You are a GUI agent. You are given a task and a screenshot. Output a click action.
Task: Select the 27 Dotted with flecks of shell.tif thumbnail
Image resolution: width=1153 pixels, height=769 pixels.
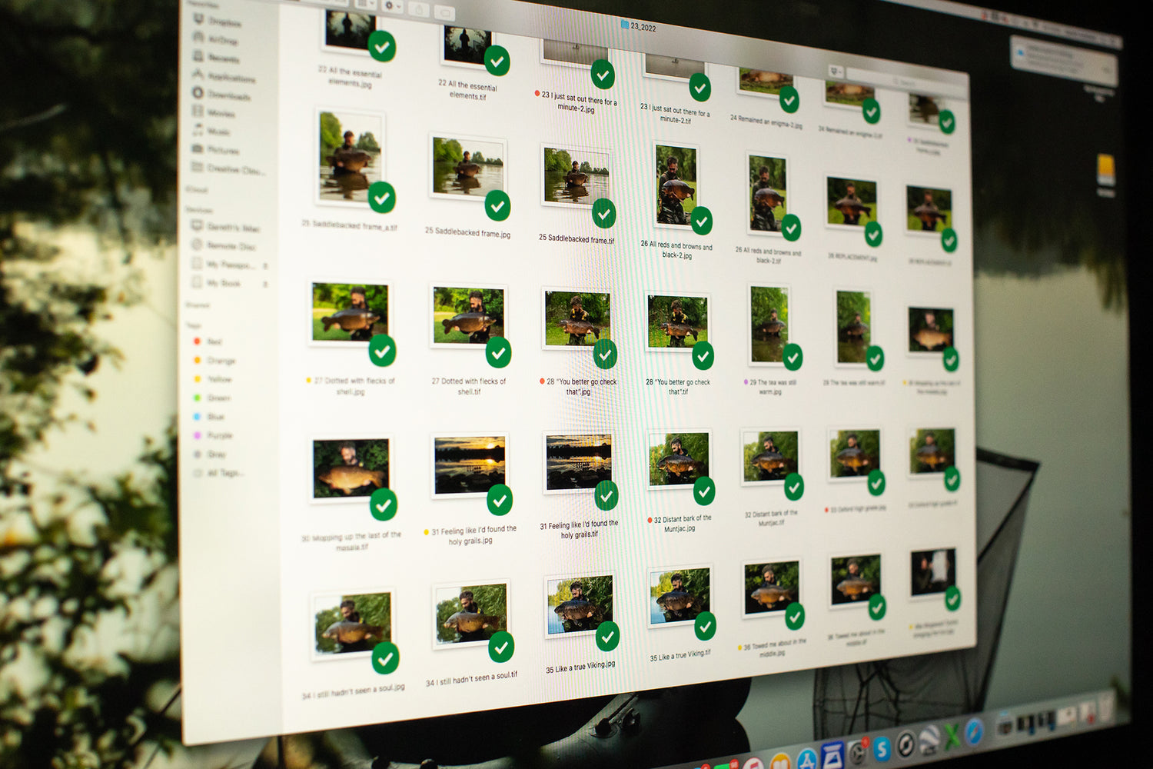467,315
